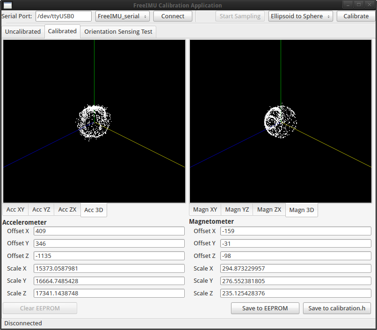Click the Magnetometer section heading
This screenshot has width=377, height=330.
coord(211,221)
